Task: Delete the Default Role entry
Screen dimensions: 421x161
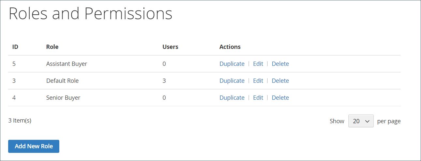Action: point(280,81)
